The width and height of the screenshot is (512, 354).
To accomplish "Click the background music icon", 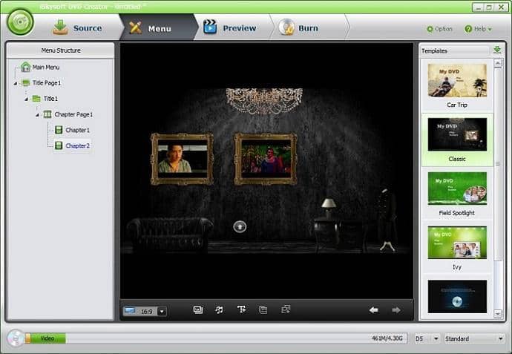I will pyautogui.click(x=219, y=309).
